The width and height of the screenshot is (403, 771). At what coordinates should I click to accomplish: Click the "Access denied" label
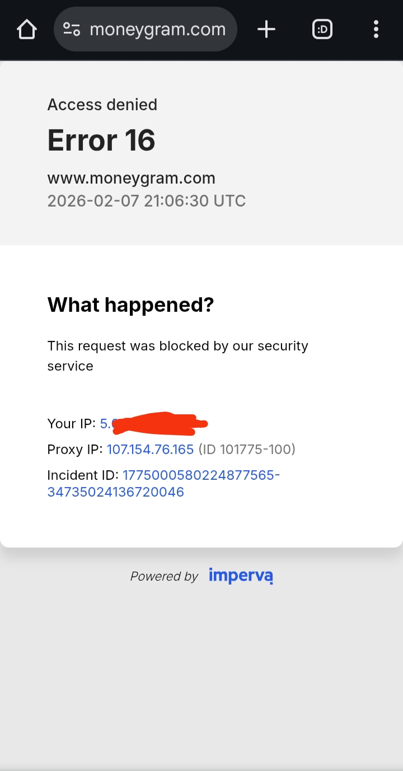(102, 105)
